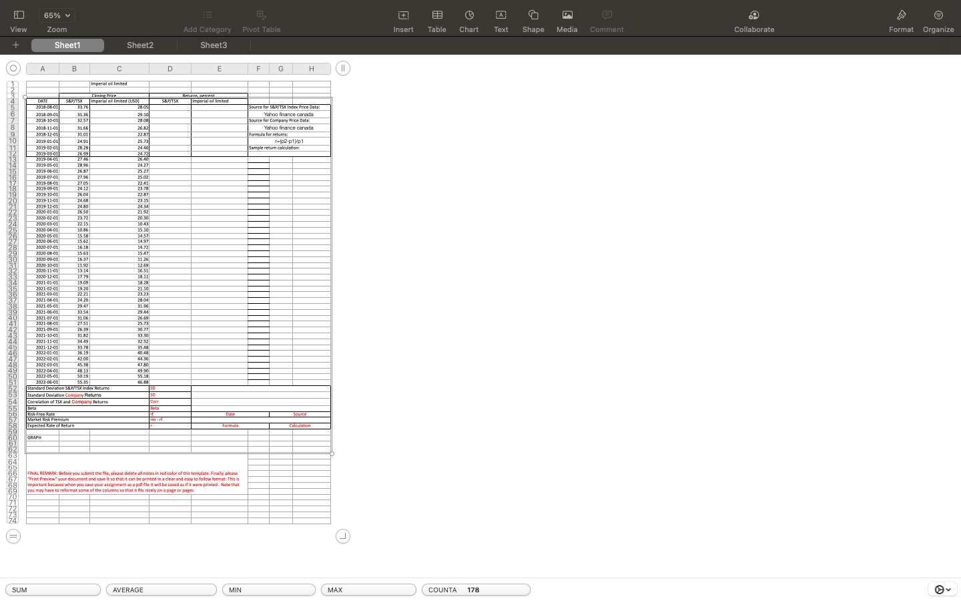Viewport: 961px width, 601px height.
Task: Select the 'r=(p2-p1)/p1' formula cell
Action: click(x=289, y=142)
